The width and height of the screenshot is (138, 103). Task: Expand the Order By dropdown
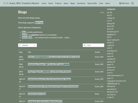[x=27, y=45]
